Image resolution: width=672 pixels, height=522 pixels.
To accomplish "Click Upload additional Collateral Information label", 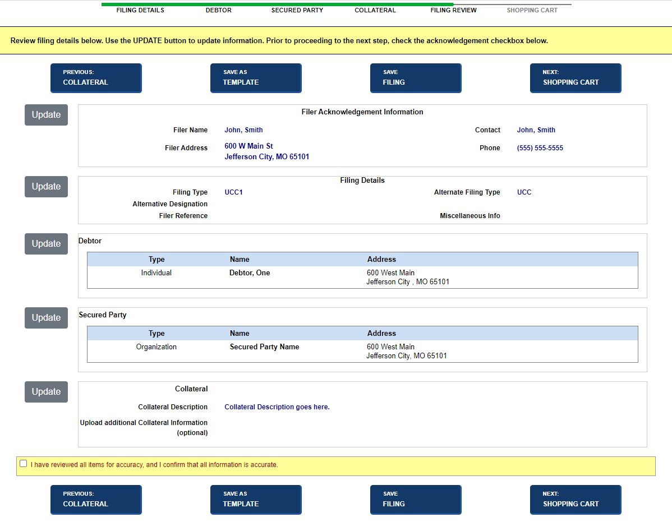I will coord(144,427).
